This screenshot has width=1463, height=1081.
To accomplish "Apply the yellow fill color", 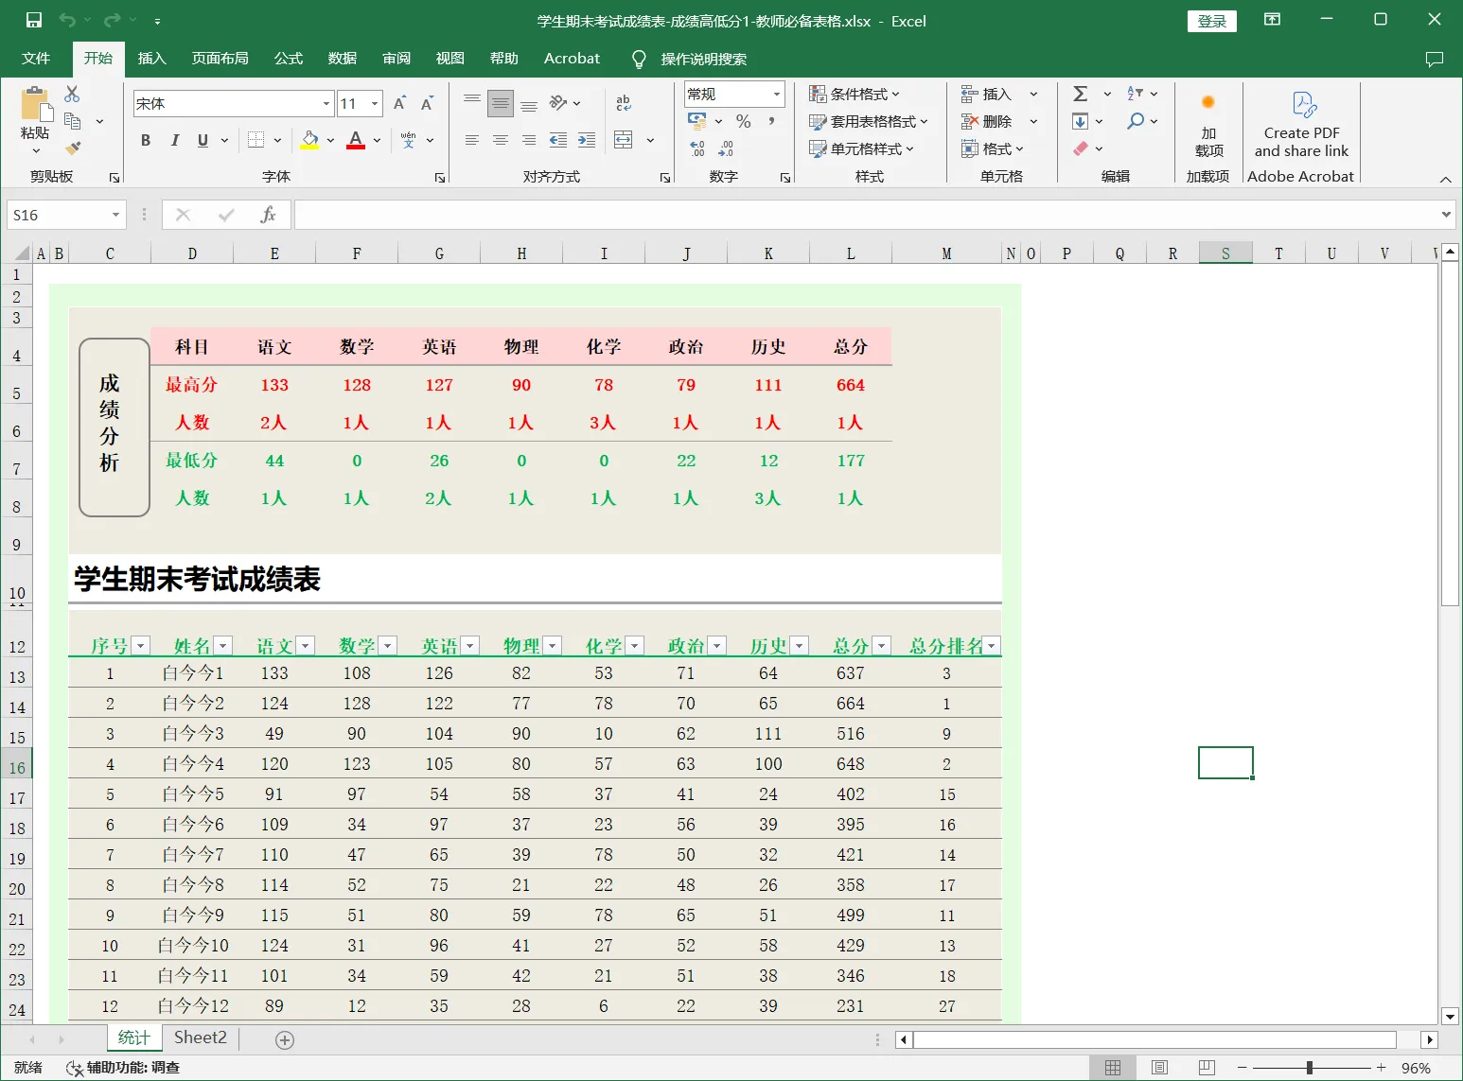I will click(x=309, y=140).
